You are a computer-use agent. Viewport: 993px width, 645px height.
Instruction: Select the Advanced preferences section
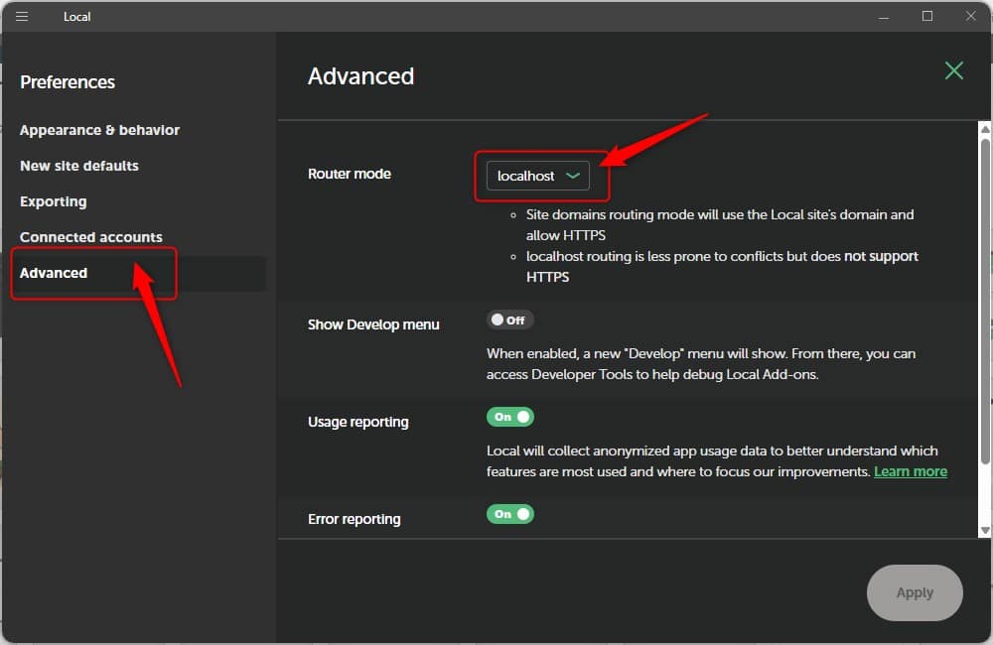click(x=54, y=273)
